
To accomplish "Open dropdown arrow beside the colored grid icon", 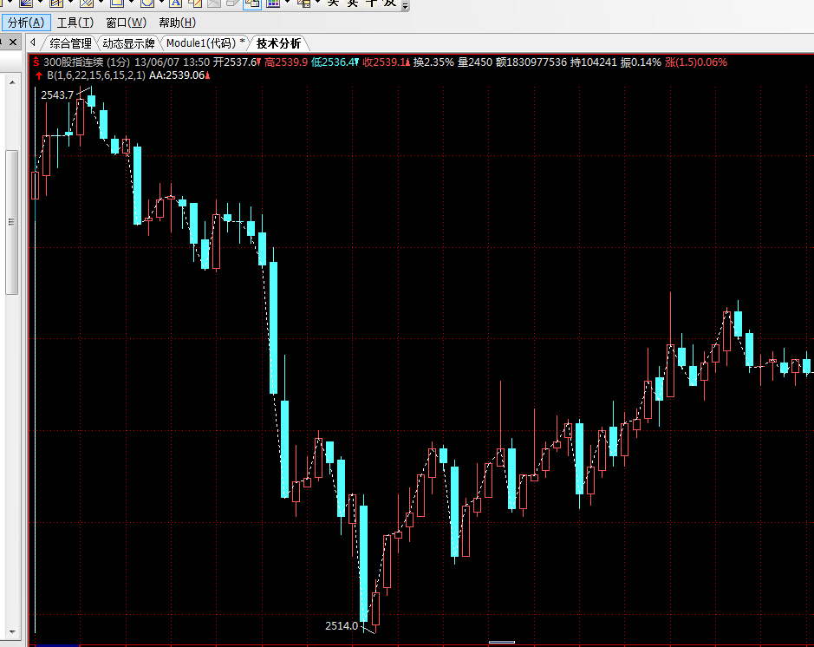I will [x=287, y=3].
